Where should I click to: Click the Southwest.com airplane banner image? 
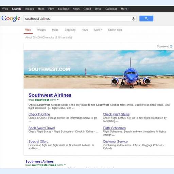pyautogui.click(x=99, y=69)
